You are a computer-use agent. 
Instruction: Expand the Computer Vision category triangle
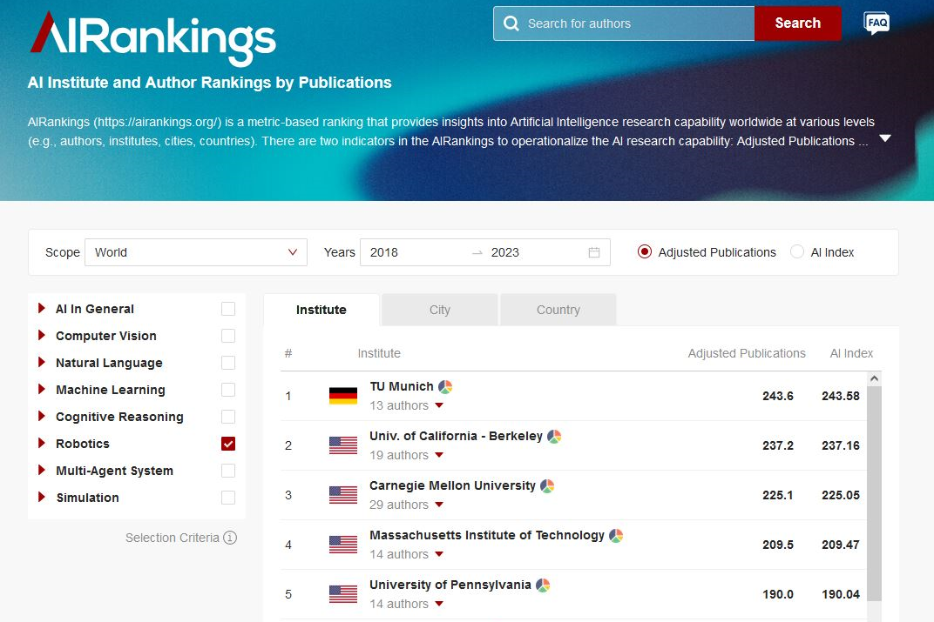pyautogui.click(x=41, y=335)
